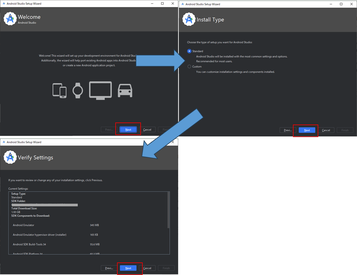Close the Verify Settings wizard window

point(173,142)
